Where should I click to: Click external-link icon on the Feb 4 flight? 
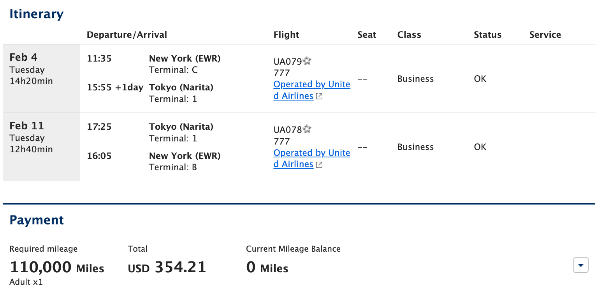(x=319, y=97)
